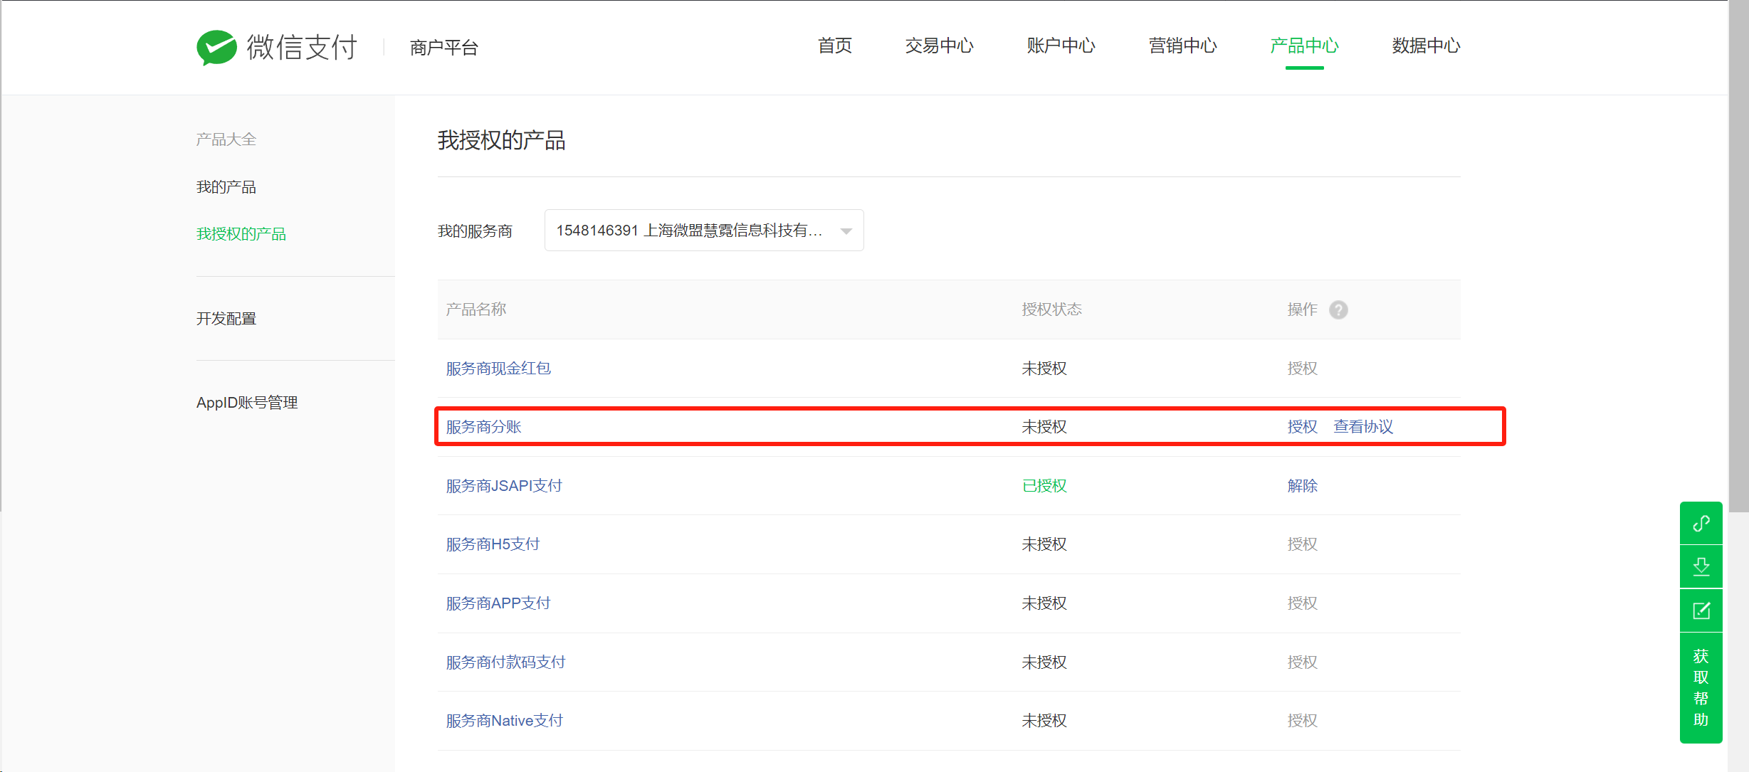Go to 首页 tab
1749x772 pixels.
835,46
